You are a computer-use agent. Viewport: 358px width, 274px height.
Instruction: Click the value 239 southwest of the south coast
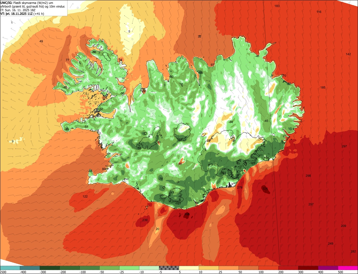point(145,220)
